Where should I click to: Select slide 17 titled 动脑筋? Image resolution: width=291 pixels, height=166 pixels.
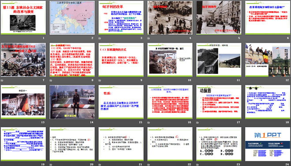[219, 102]
